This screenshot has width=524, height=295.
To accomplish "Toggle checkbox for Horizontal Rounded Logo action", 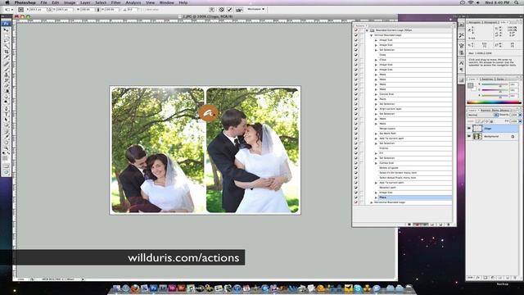I will (356, 202).
